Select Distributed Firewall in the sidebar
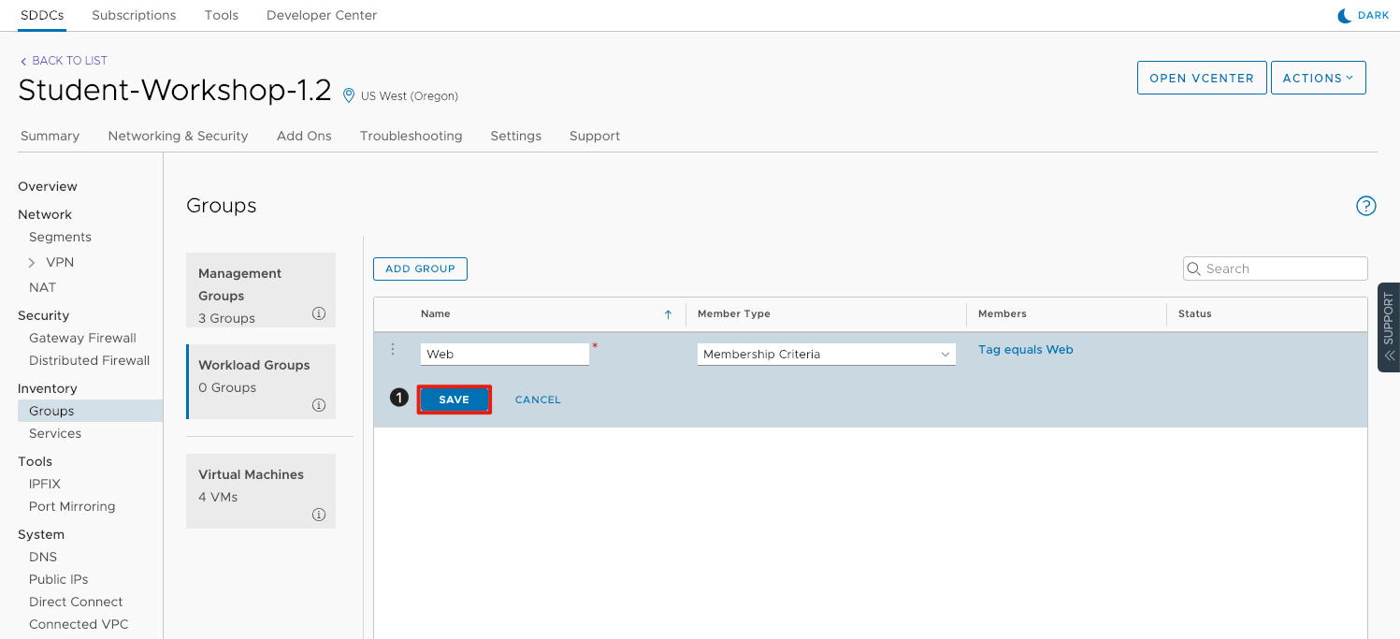This screenshot has width=1400, height=639. (89, 360)
